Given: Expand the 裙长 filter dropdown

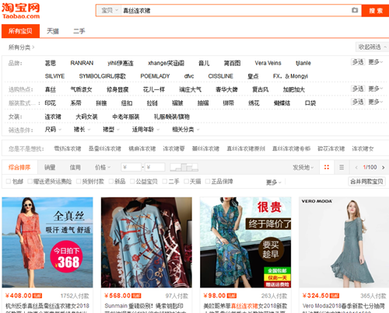Looking at the screenshot, I should 82,130.
